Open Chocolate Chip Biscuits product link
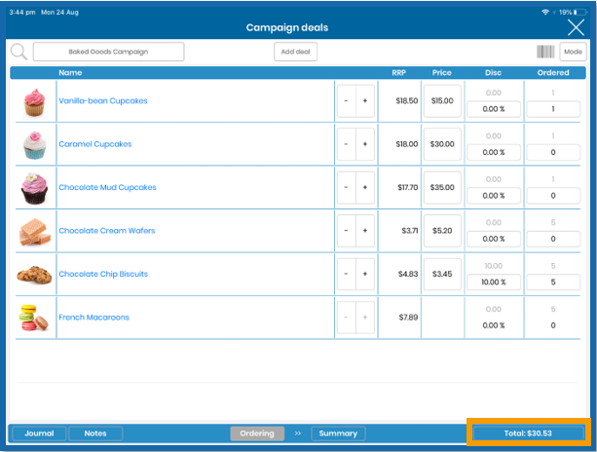Screen dimensions: 597x452 click(x=103, y=274)
